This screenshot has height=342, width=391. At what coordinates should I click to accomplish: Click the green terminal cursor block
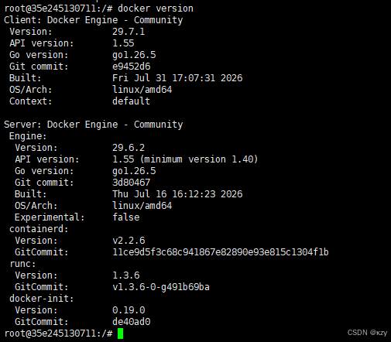click(120, 333)
